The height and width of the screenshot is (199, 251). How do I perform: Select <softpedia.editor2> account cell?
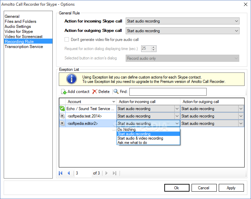[91, 123]
